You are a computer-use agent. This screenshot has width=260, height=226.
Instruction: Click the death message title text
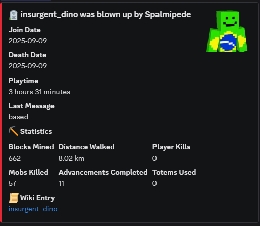click(x=106, y=15)
